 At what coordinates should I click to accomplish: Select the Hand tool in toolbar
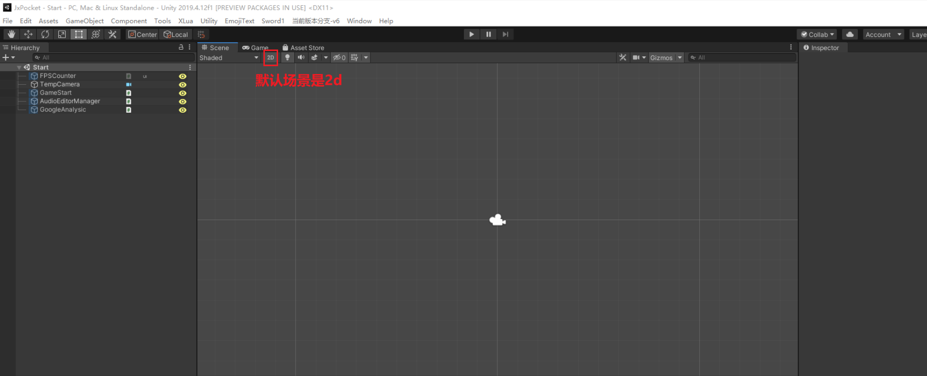(11, 34)
